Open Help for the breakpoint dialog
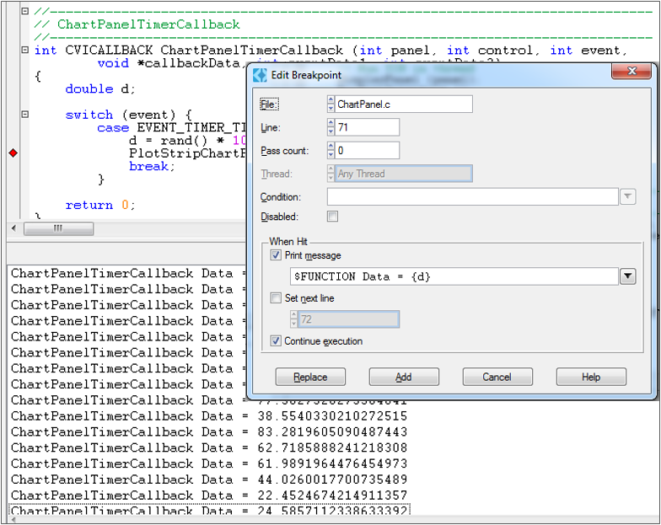Viewport: 661px width, 525px height. pyautogui.click(x=591, y=377)
